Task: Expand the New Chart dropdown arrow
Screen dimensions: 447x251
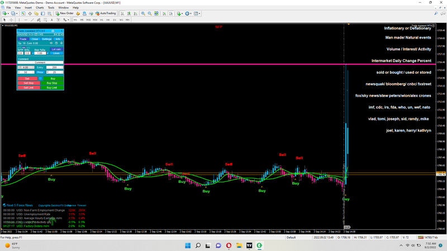Action: pos(8,13)
